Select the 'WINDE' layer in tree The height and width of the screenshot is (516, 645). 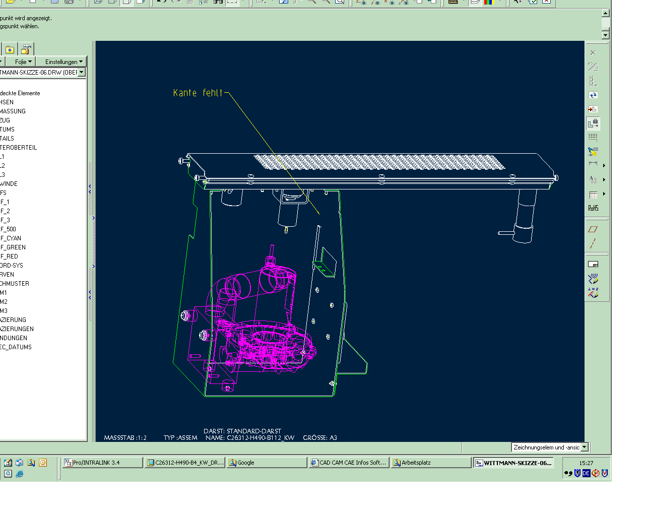pos(9,184)
